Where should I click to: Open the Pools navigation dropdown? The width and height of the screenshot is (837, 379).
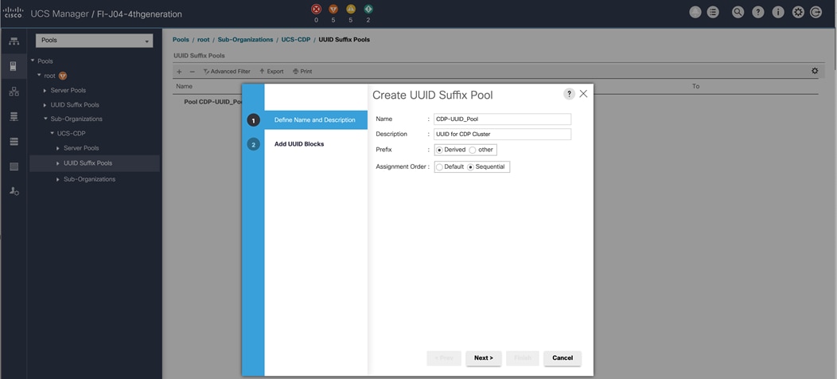(x=95, y=41)
